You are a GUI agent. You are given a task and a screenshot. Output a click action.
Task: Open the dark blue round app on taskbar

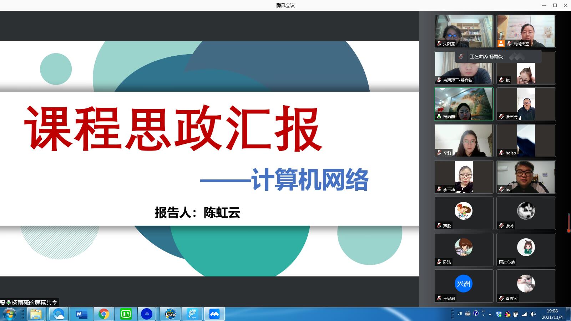[x=147, y=314]
